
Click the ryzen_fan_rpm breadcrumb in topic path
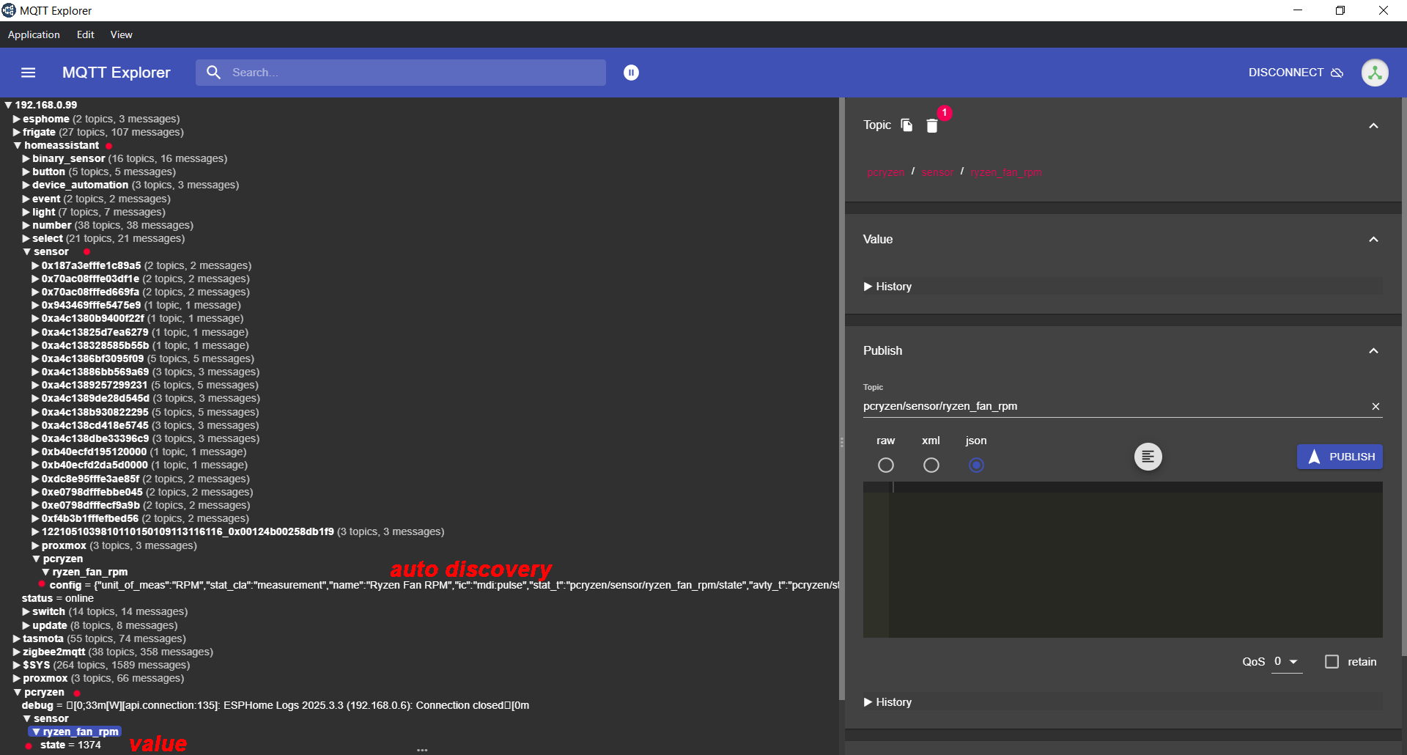(1006, 172)
